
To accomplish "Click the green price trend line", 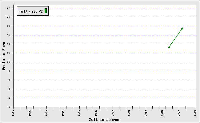I will coord(176,38).
